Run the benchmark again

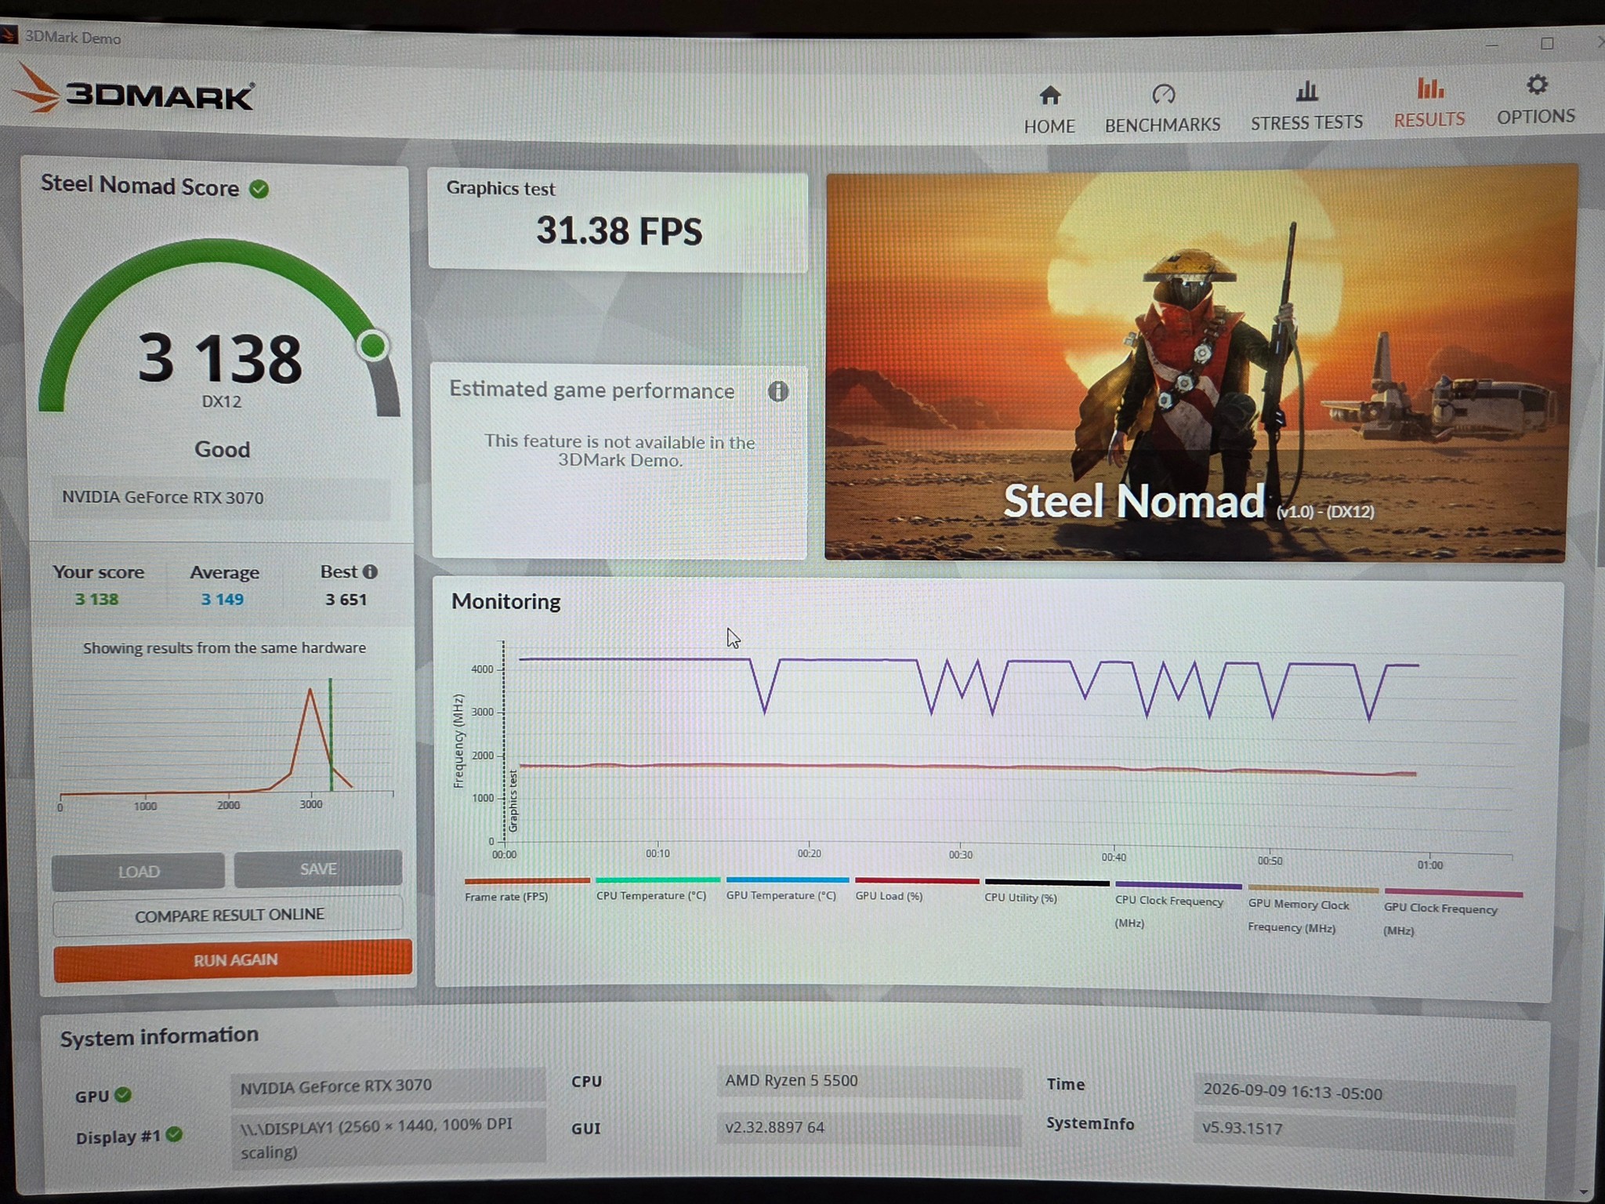coord(234,959)
